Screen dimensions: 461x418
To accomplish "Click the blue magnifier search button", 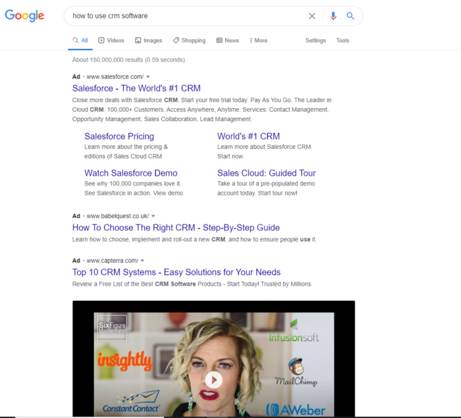I will 350,16.
